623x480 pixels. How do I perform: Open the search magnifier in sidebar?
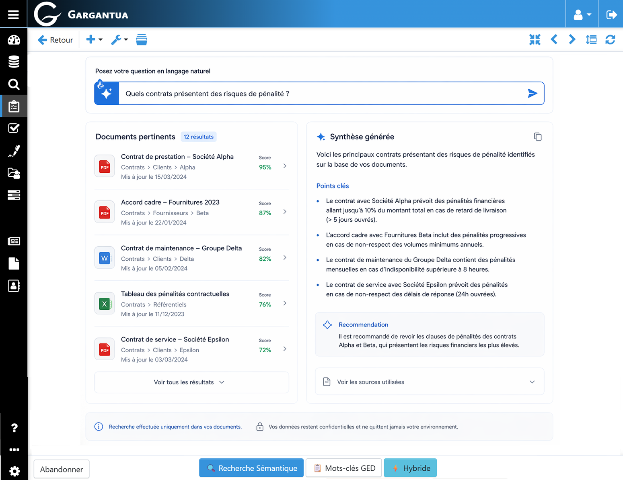(14, 84)
